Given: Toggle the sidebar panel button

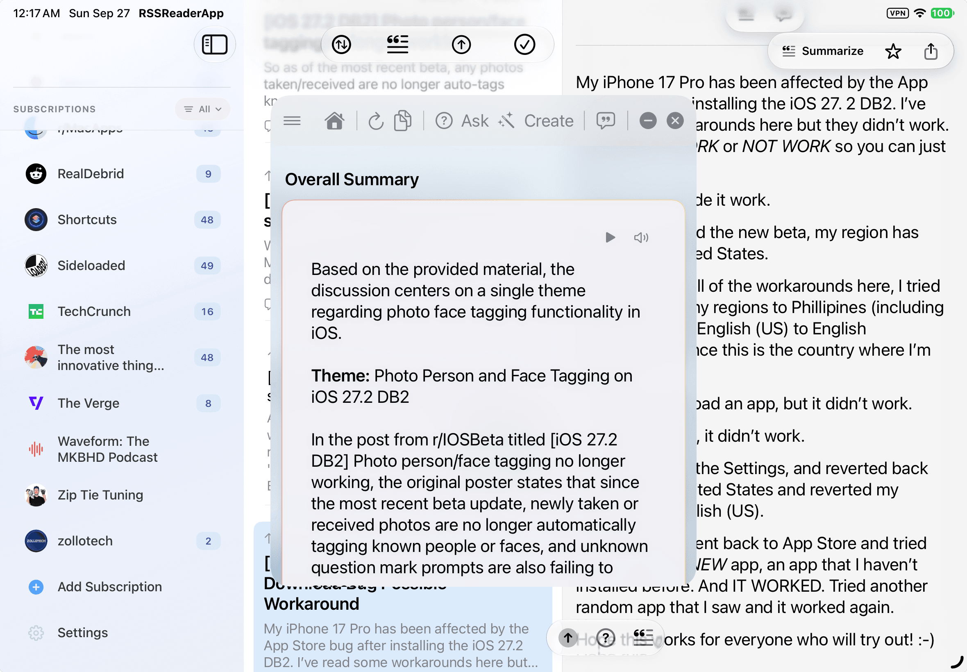Looking at the screenshot, I should click(x=214, y=45).
